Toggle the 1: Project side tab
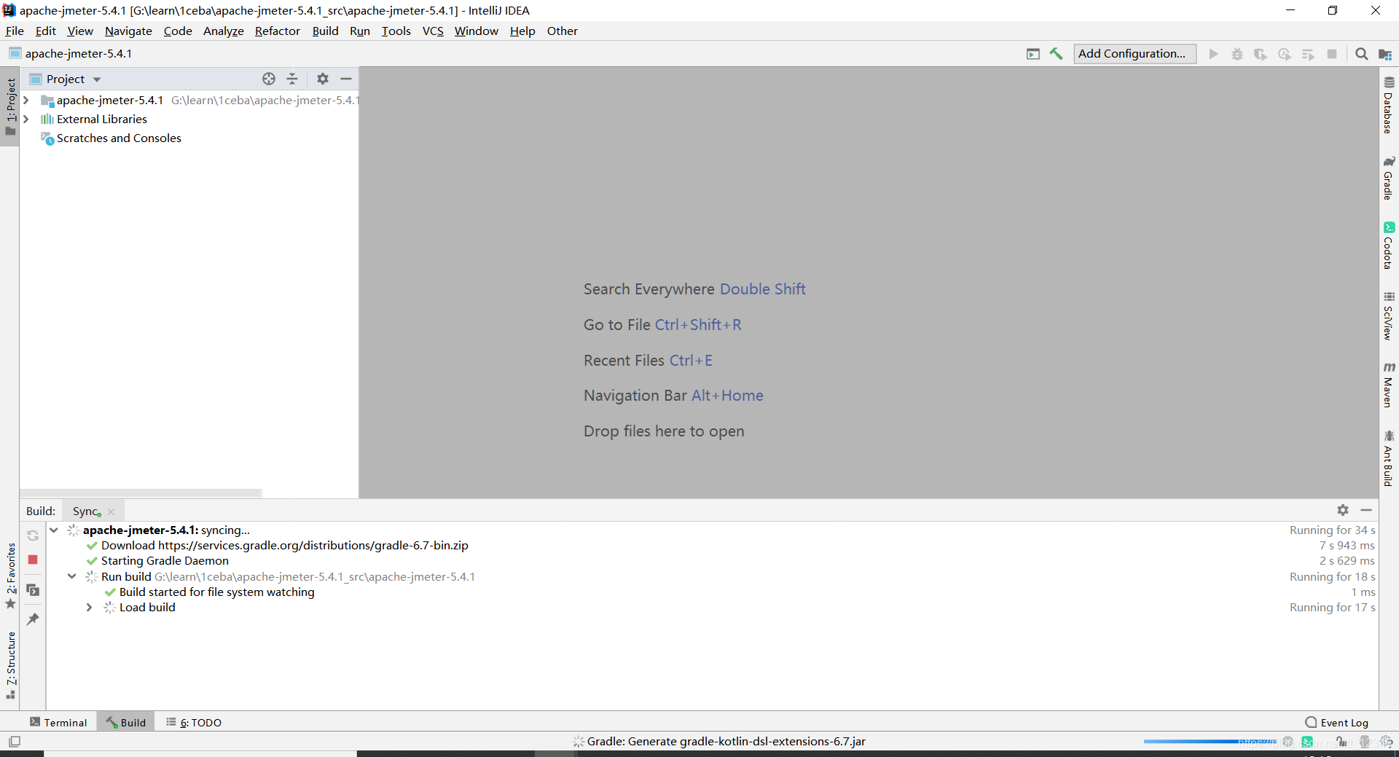 [10, 107]
